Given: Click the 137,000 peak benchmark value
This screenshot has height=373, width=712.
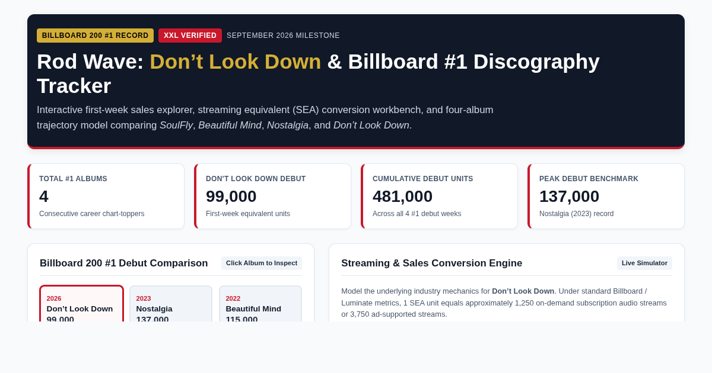Looking at the screenshot, I should tap(569, 196).
